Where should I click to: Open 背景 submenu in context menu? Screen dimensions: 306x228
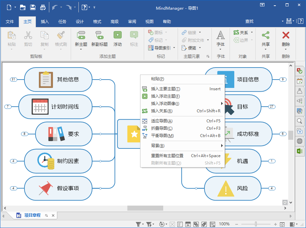(x=182, y=146)
